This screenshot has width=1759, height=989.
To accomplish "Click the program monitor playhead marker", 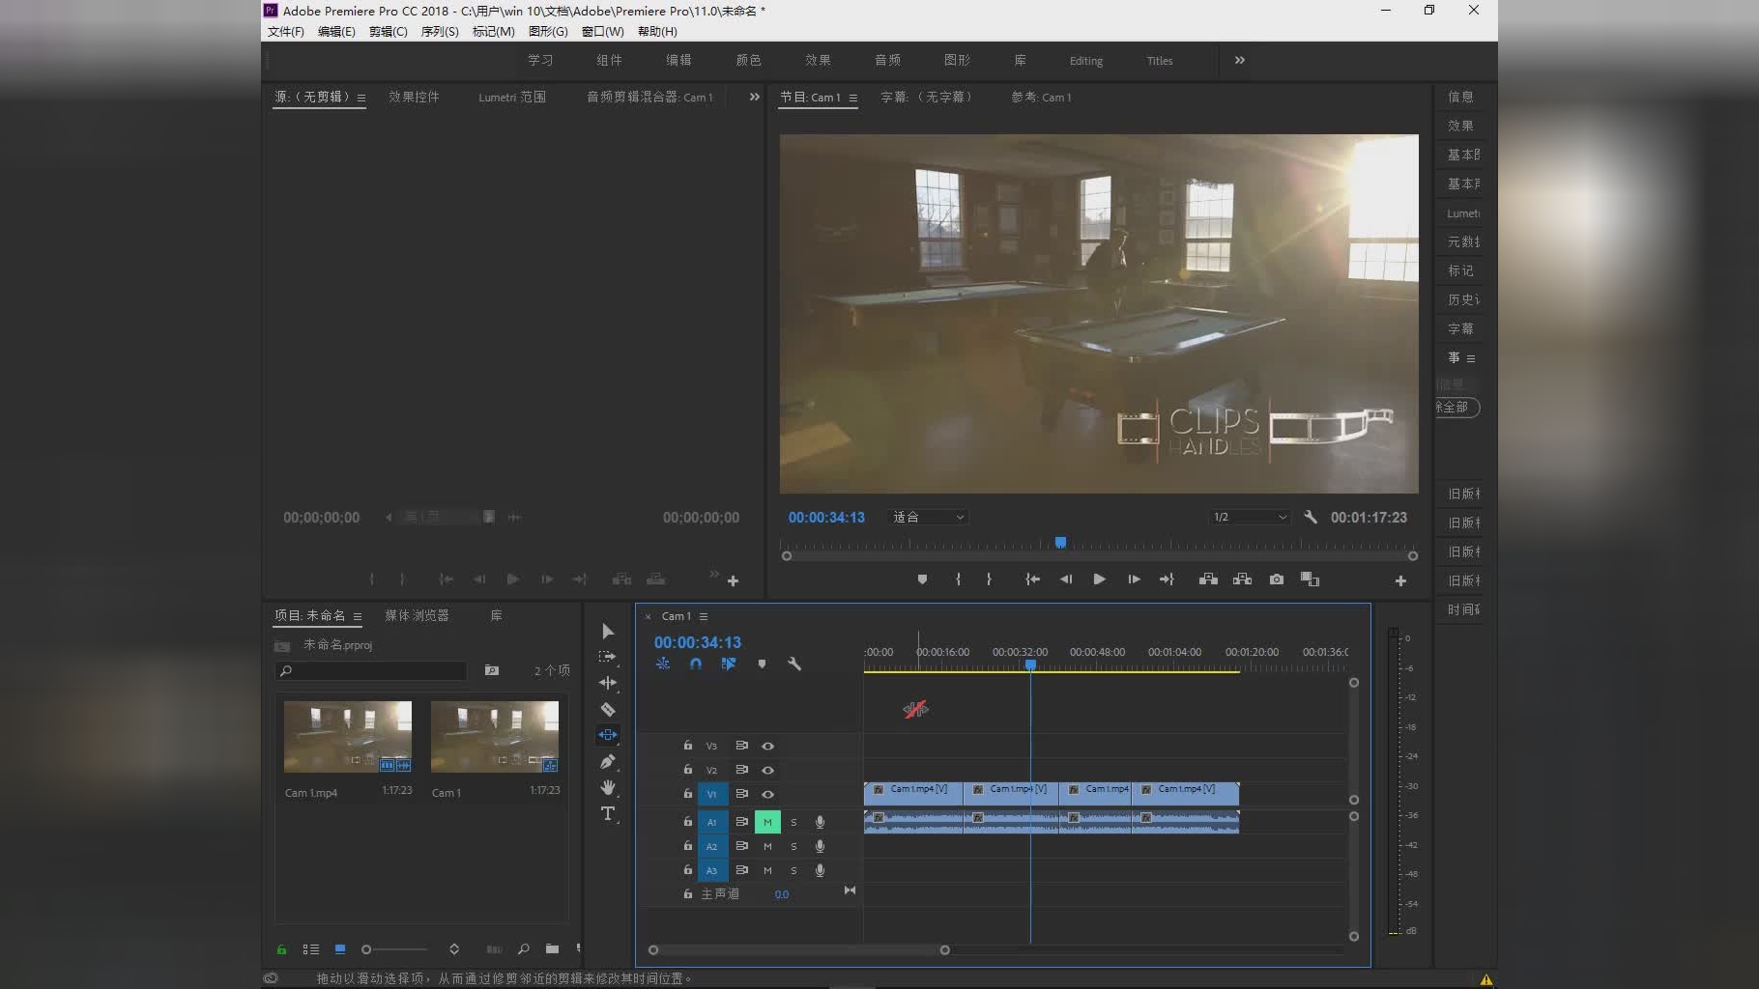I will tap(1060, 543).
